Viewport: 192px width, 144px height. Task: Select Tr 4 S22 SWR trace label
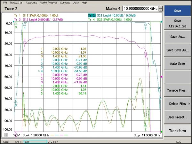(x=110, y=19)
